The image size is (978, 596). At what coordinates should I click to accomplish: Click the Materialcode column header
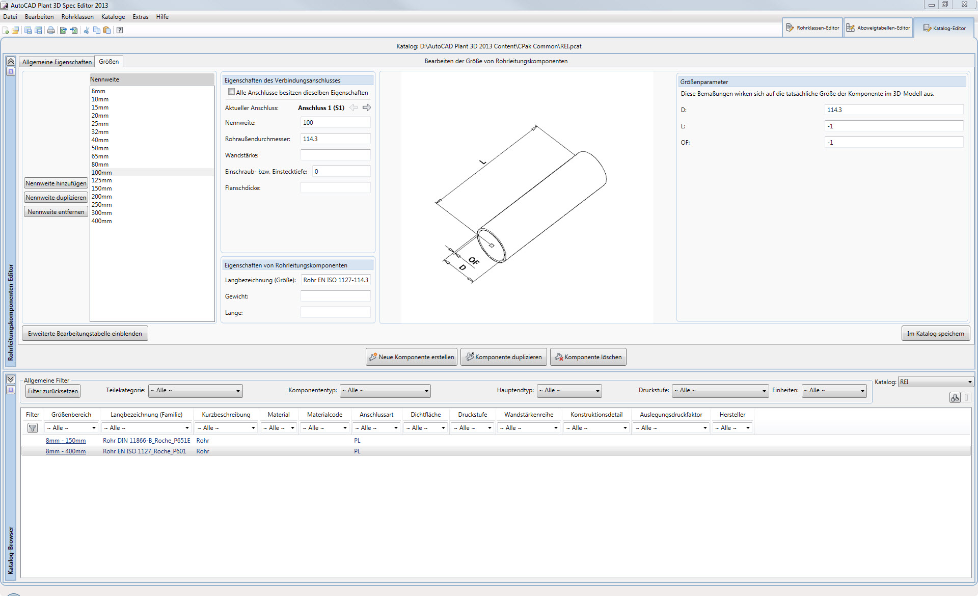tap(324, 415)
